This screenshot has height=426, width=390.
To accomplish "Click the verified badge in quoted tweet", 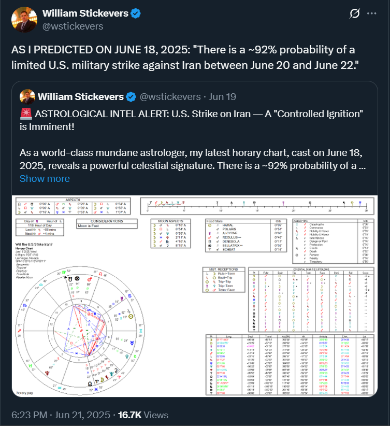I will [131, 97].
